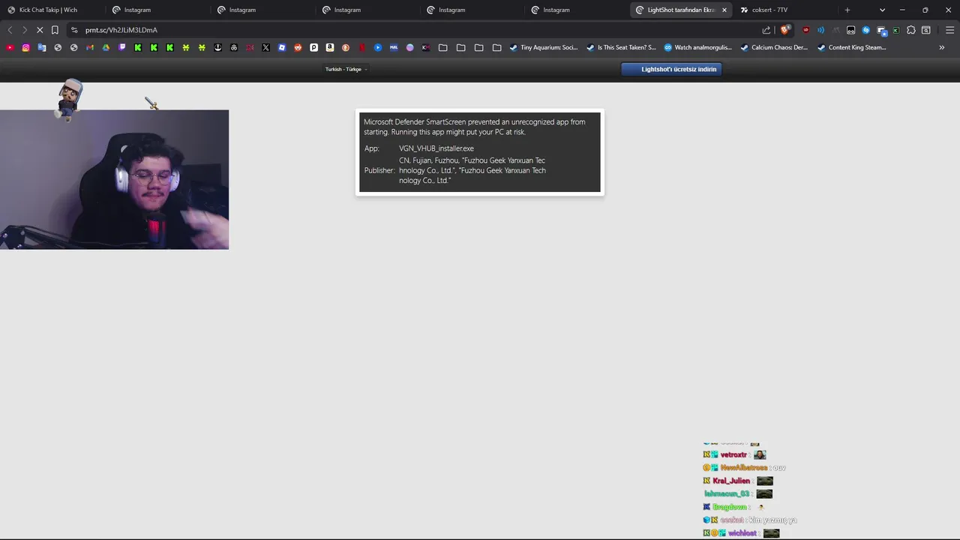Open Is This Seat Taken bookmark
960x540 pixels.
click(x=621, y=47)
